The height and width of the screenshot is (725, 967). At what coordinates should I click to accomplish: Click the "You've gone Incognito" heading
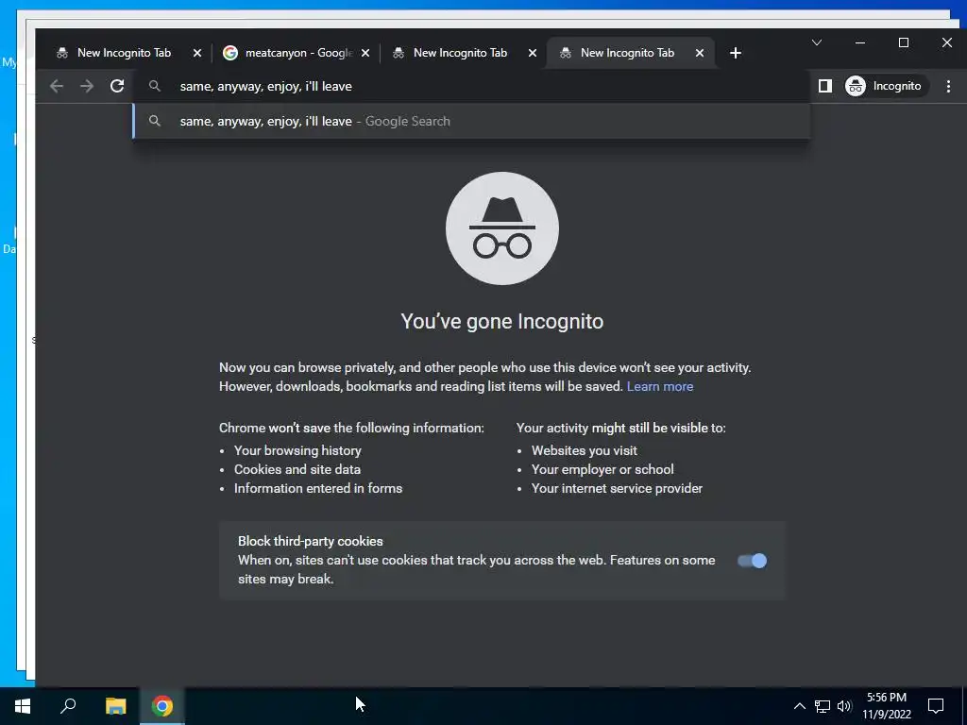[502, 321]
